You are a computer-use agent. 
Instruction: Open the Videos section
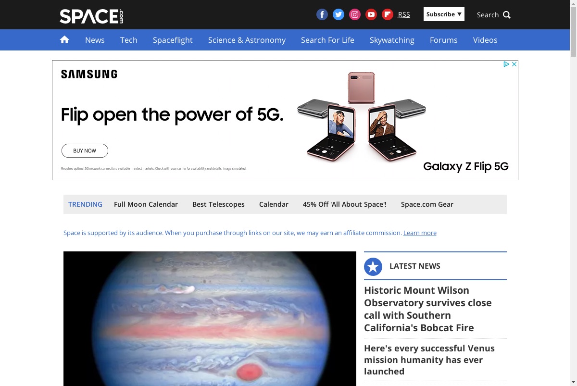[x=485, y=40]
